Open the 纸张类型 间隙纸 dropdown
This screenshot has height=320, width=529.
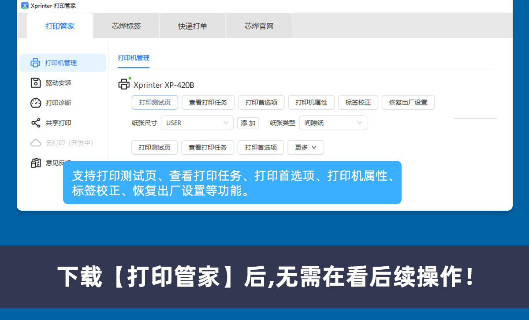point(333,123)
